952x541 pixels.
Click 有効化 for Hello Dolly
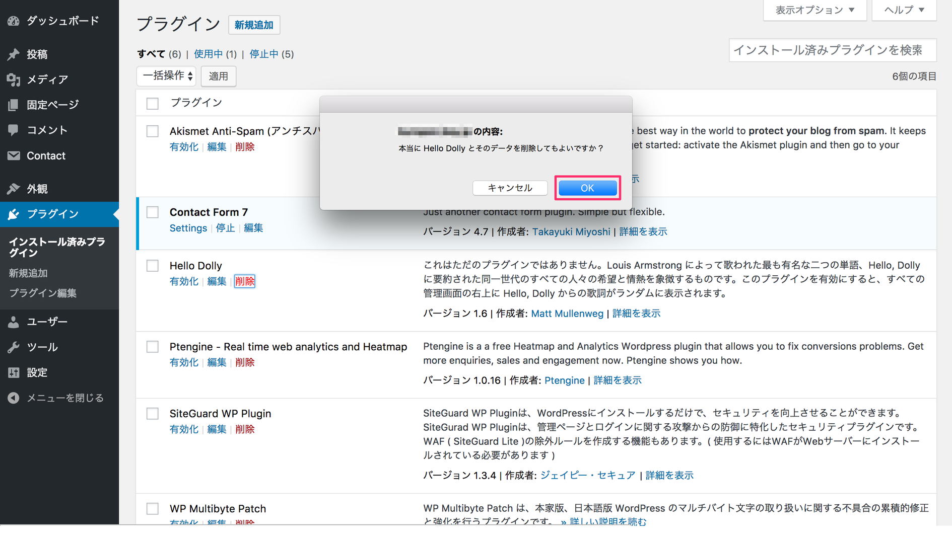[184, 281]
